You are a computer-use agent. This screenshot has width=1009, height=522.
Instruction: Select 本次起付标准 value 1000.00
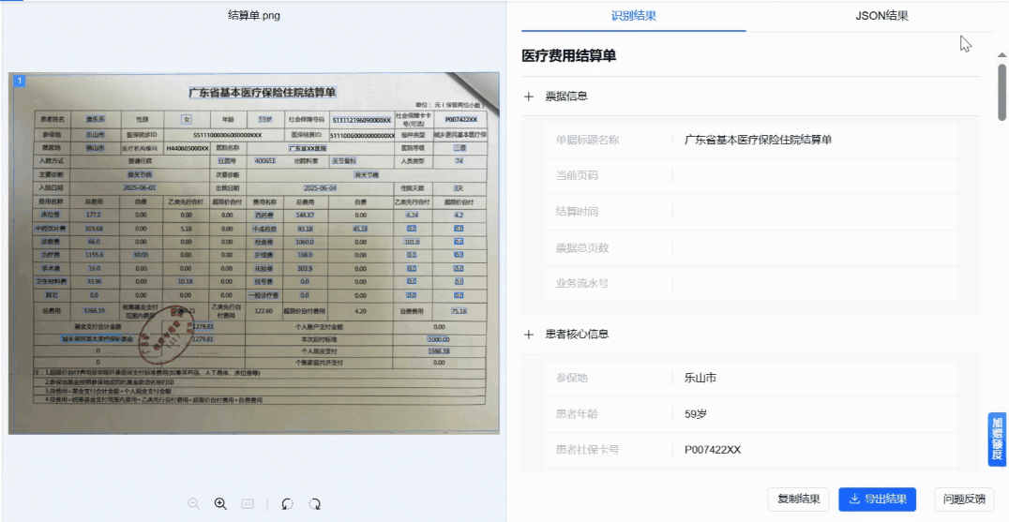tap(437, 339)
